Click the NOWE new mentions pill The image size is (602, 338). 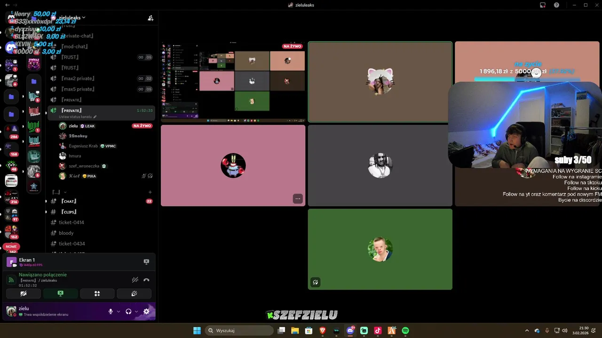click(11, 246)
